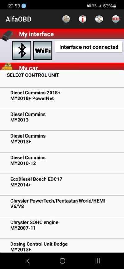Tap the OBD adapter icon

[7, 35]
